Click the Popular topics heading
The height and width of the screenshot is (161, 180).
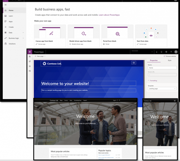(105, 150)
